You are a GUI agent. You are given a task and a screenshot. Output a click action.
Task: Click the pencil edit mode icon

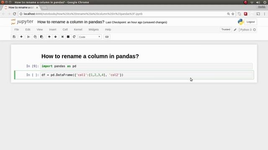point(235,30)
